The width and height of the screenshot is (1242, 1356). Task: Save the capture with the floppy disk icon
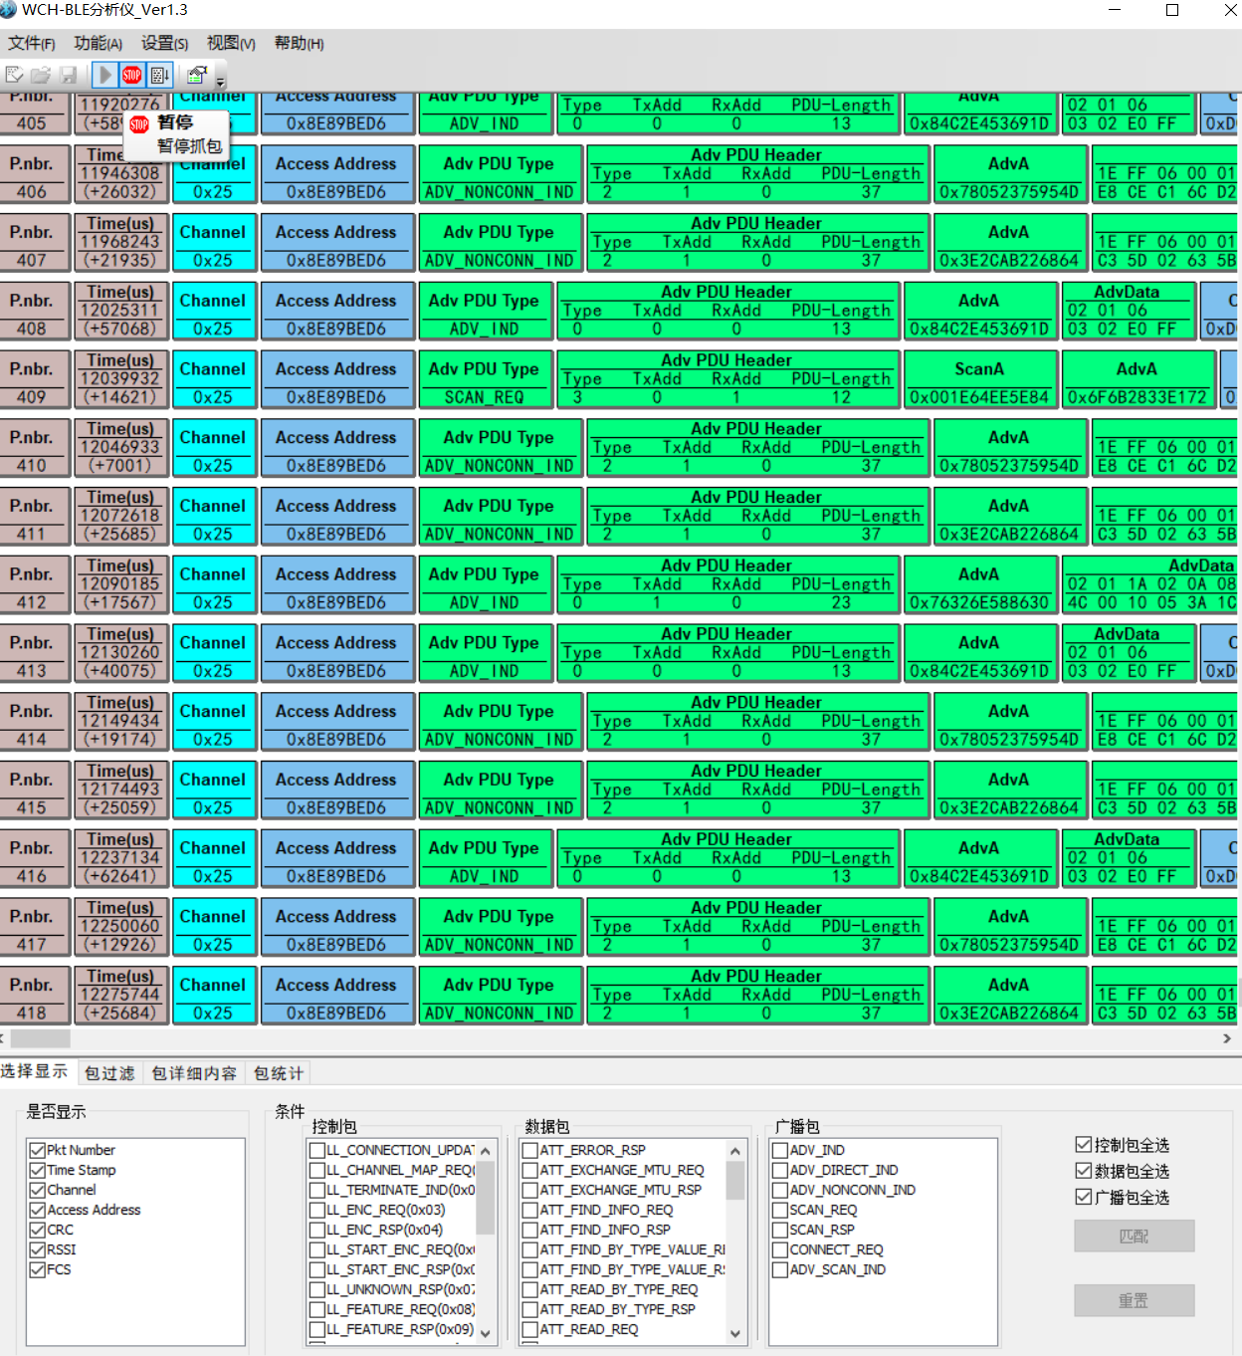point(67,74)
